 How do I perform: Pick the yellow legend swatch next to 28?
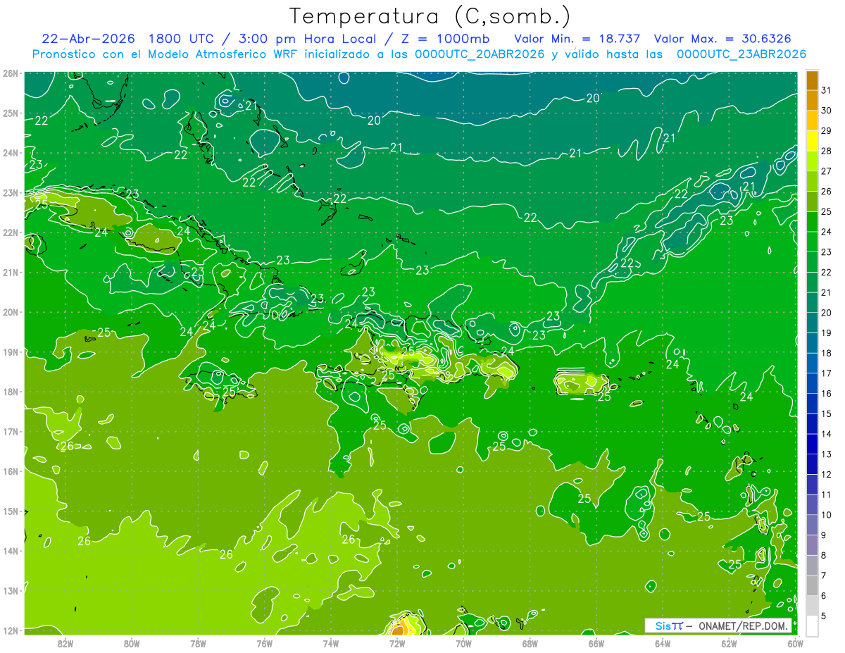tap(812, 141)
